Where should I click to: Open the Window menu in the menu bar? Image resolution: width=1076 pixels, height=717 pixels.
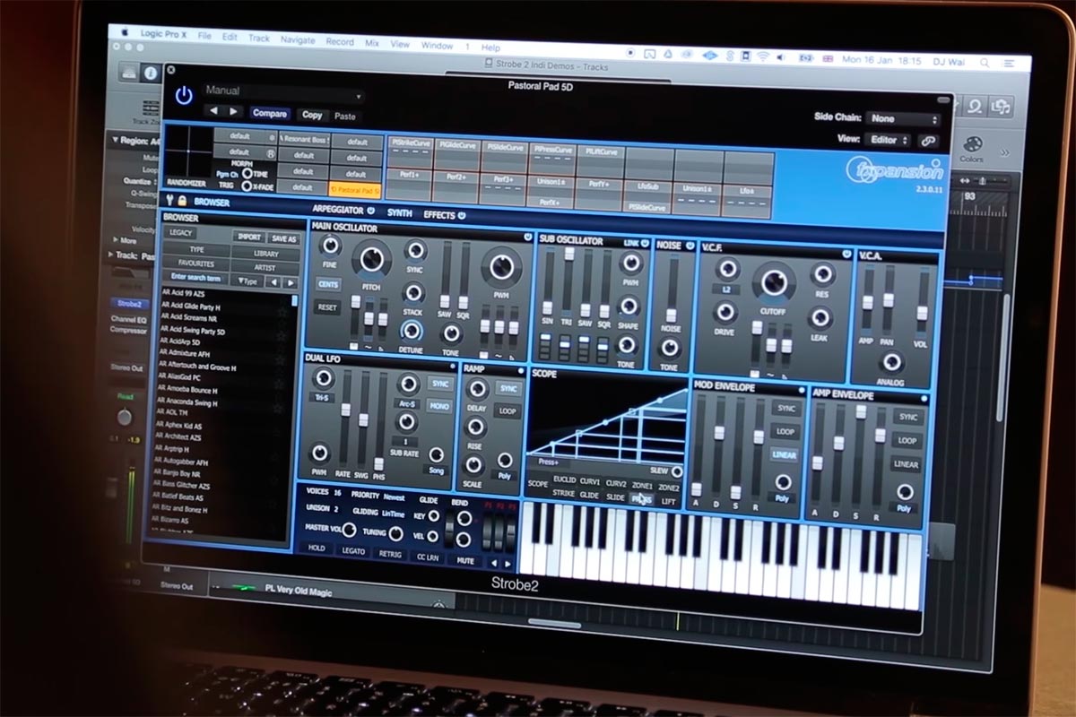click(437, 45)
